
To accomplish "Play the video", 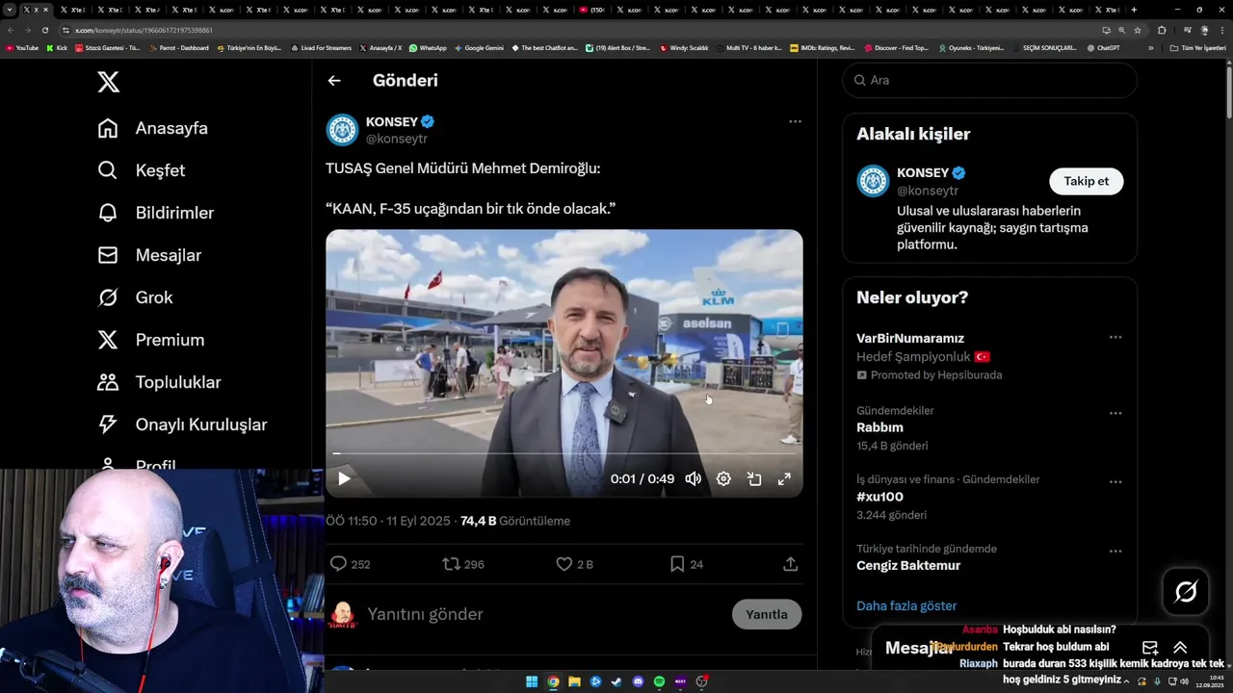I will point(344,478).
